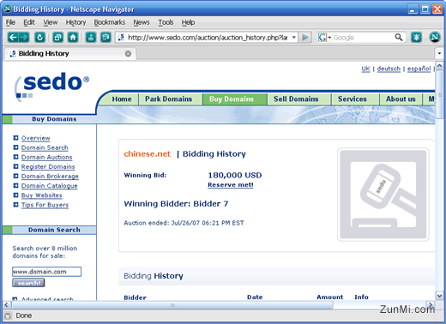Open the tab list dropdown arrow
Screen dimensions: 446x324
(439, 53)
